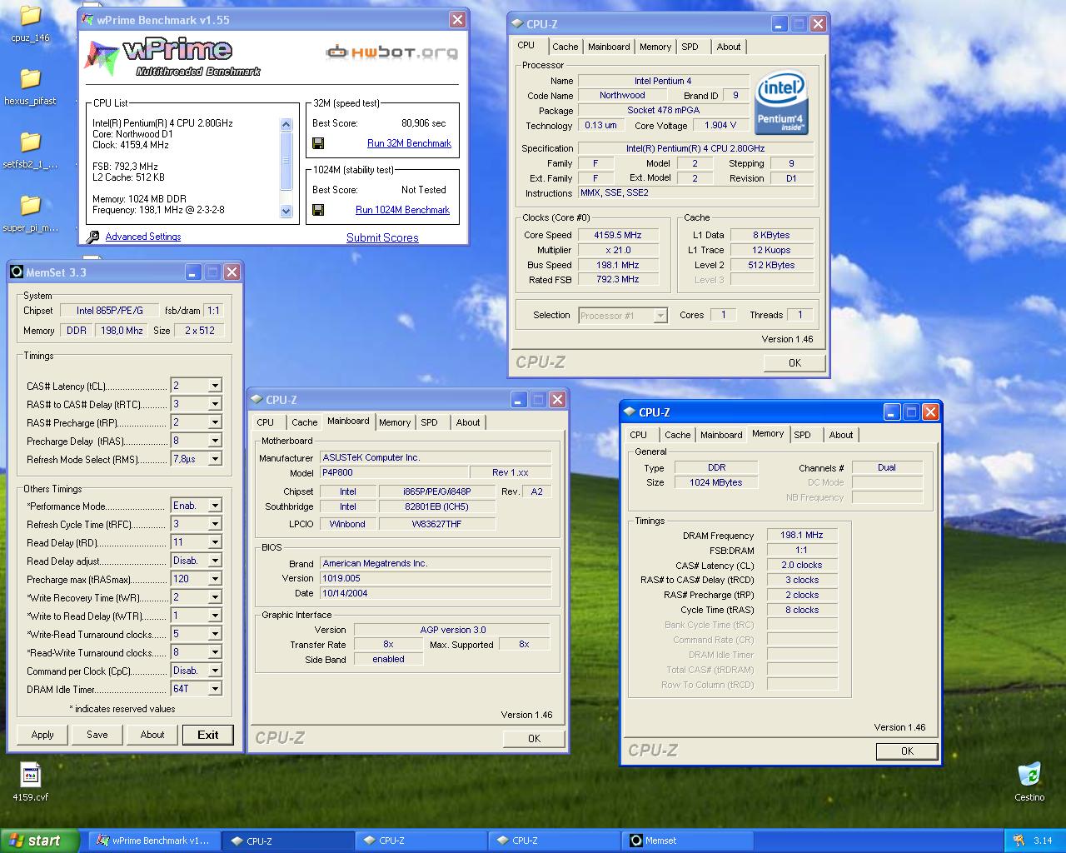Click the Advanced Settings magnifier icon

(93, 237)
